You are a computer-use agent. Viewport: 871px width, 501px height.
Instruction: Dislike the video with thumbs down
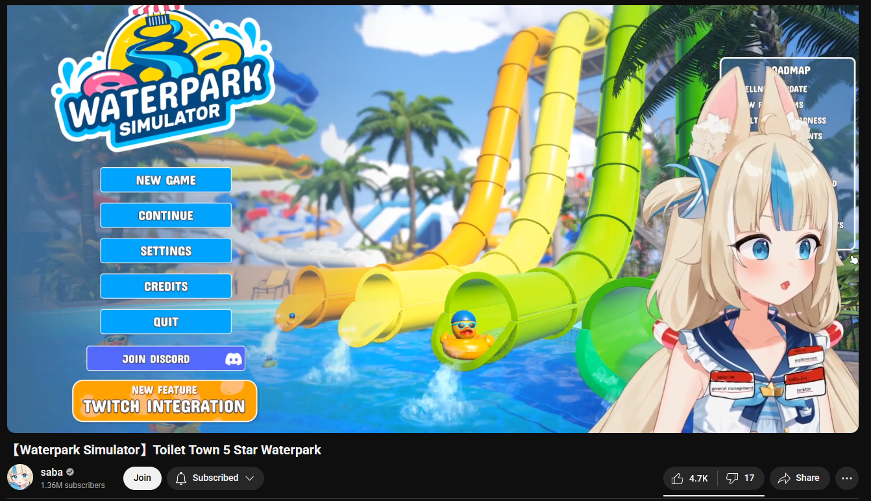(741, 478)
